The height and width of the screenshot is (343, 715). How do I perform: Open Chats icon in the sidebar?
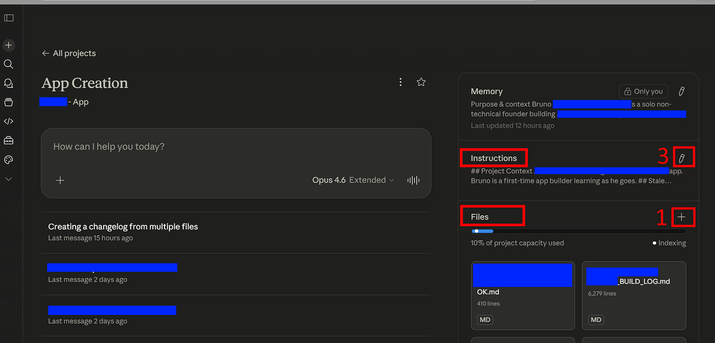(8, 83)
